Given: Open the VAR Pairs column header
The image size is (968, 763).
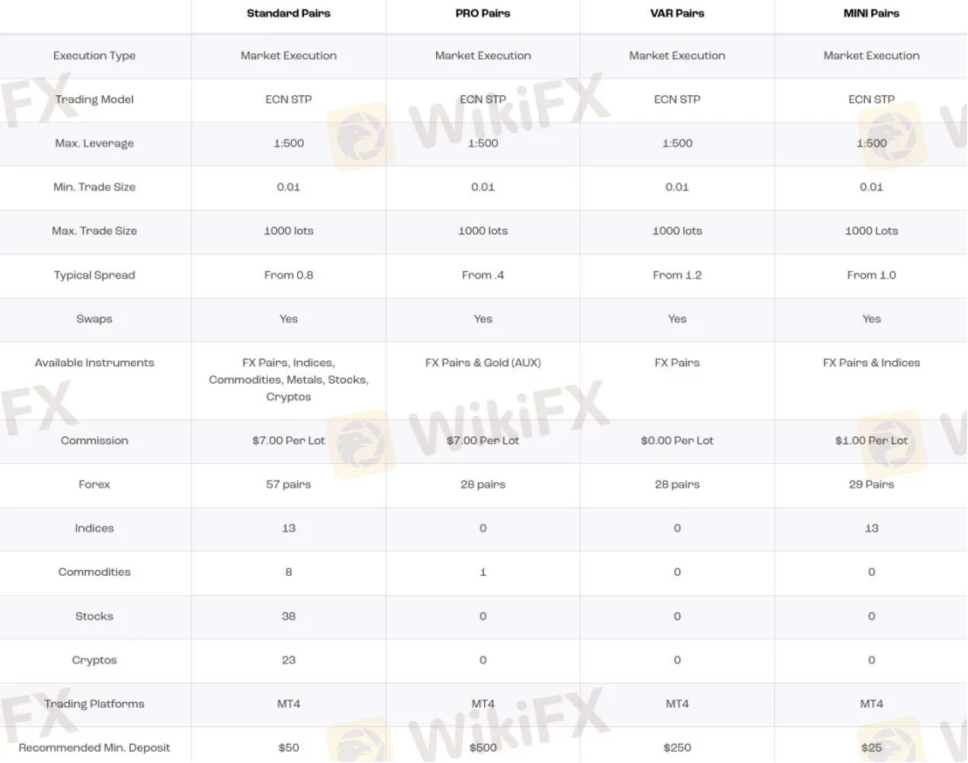Looking at the screenshot, I should (x=677, y=14).
